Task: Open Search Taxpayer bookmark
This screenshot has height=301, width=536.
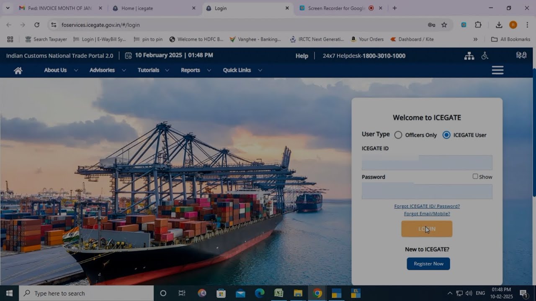Action: pos(46,39)
